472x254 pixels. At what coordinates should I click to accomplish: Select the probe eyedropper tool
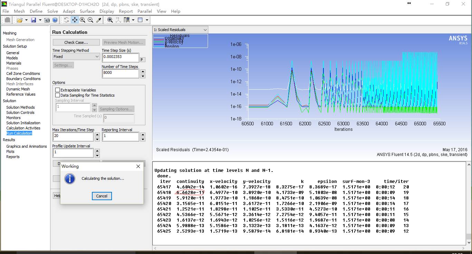tap(98, 20)
